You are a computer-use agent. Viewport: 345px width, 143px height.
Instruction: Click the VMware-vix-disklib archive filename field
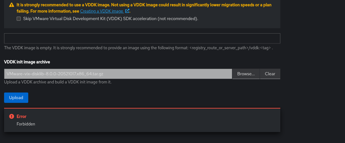point(118,74)
